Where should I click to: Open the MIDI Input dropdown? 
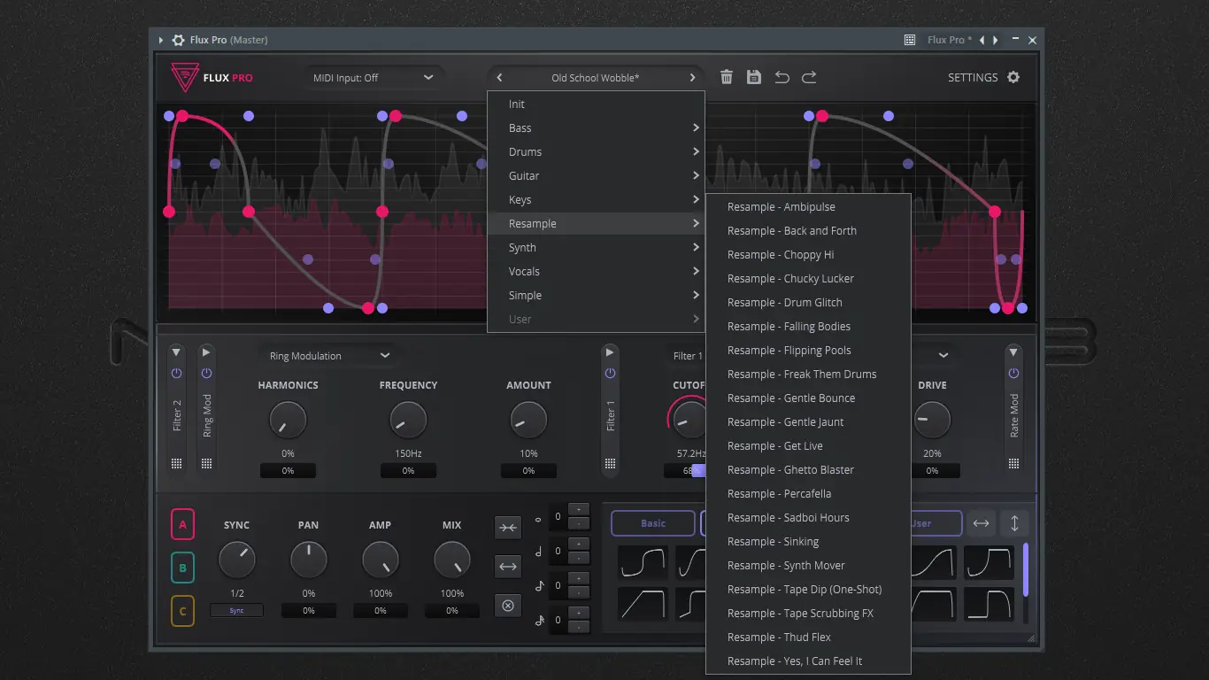[x=373, y=78]
